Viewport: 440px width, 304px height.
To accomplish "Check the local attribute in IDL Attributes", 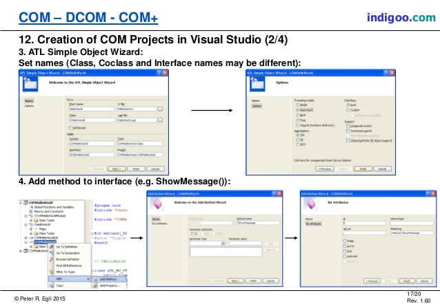I will point(345,251).
